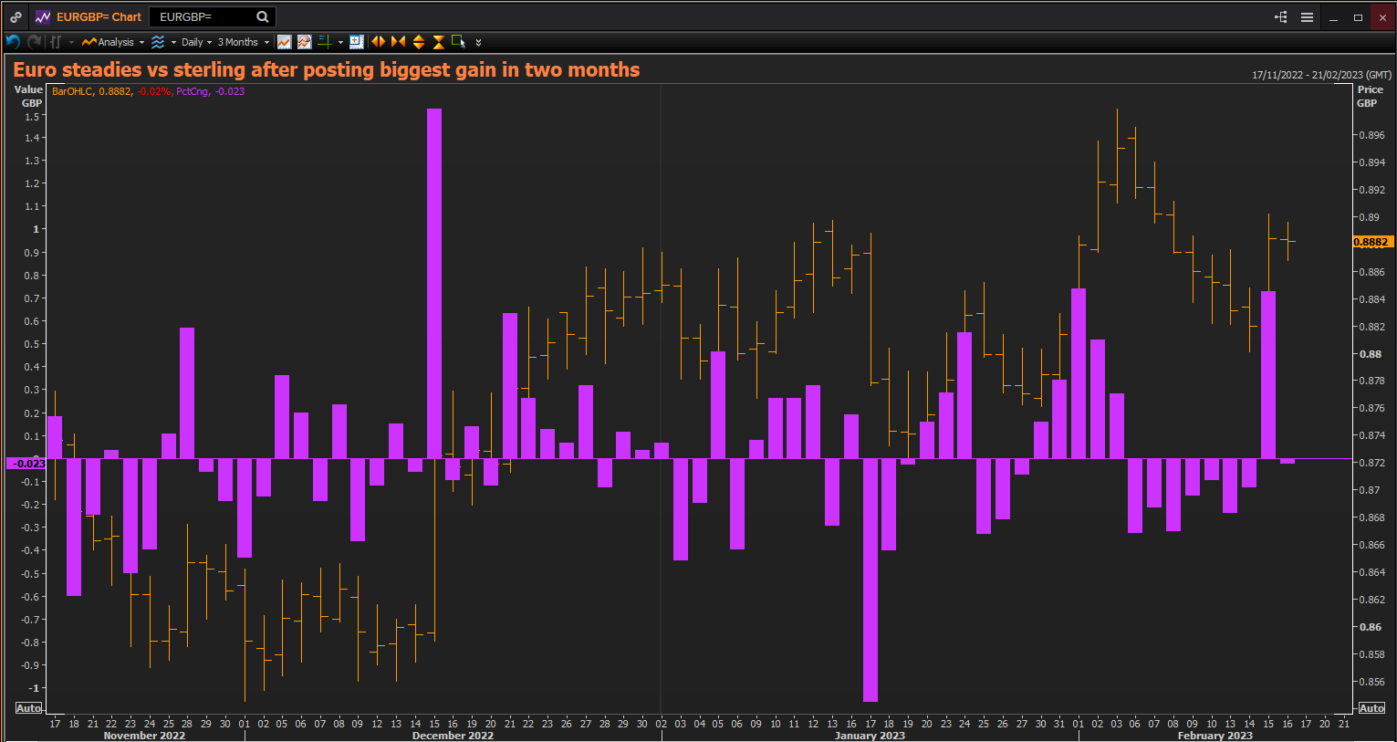Image resolution: width=1397 pixels, height=742 pixels.
Task: Click the chart headline about Euro steadies
Action: click(x=326, y=69)
